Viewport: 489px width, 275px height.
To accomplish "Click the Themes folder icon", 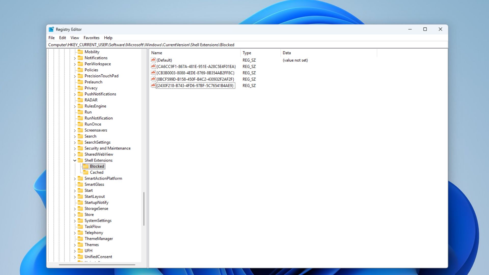I will [80, 244].
